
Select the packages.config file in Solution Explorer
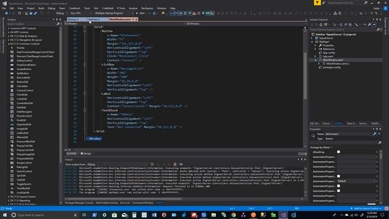pos(331,68)
